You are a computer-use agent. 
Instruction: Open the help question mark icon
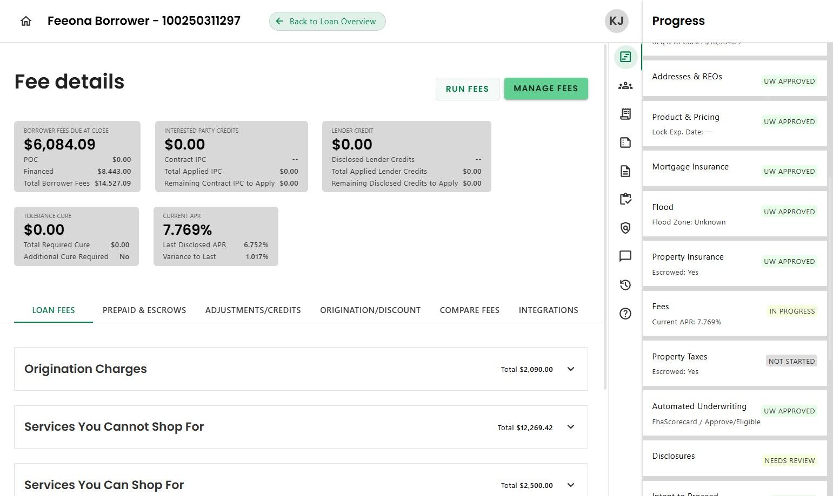click(x=625, y=314)
